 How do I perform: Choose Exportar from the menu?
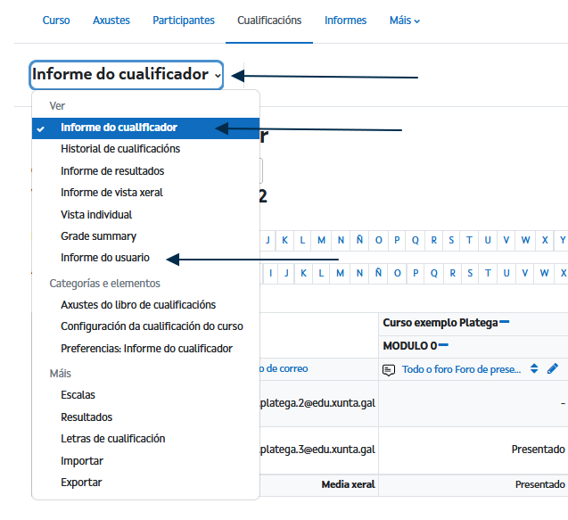tap(81, 483)
